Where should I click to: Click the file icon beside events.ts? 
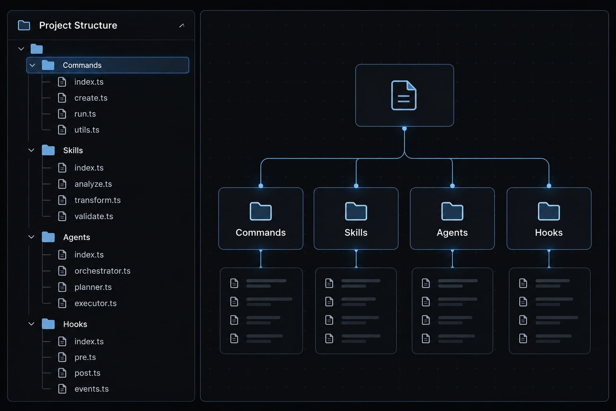click(62, 389)
